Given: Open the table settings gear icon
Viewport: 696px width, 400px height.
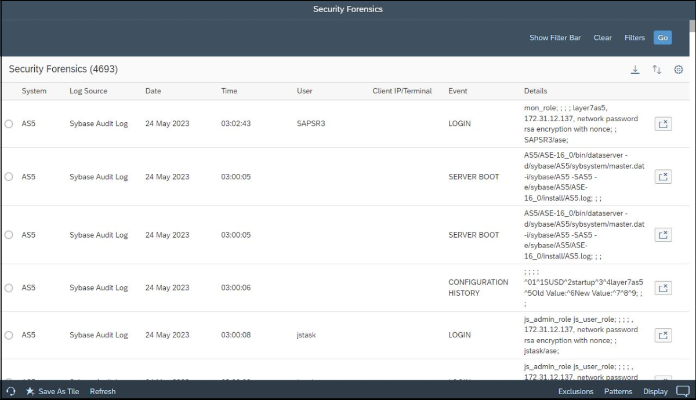Looking at the screenshot, I should coord(678,69).
